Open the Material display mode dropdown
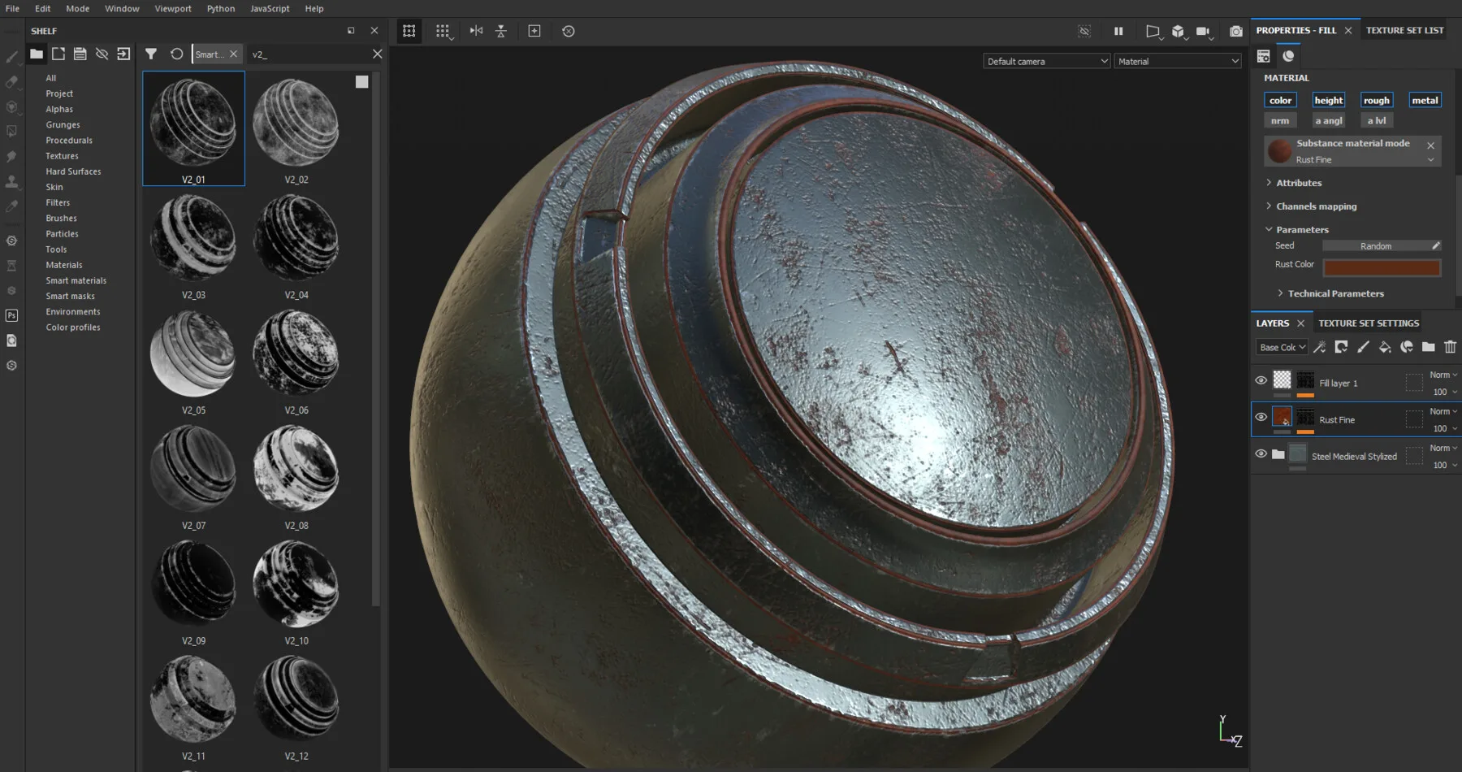 1178,61
